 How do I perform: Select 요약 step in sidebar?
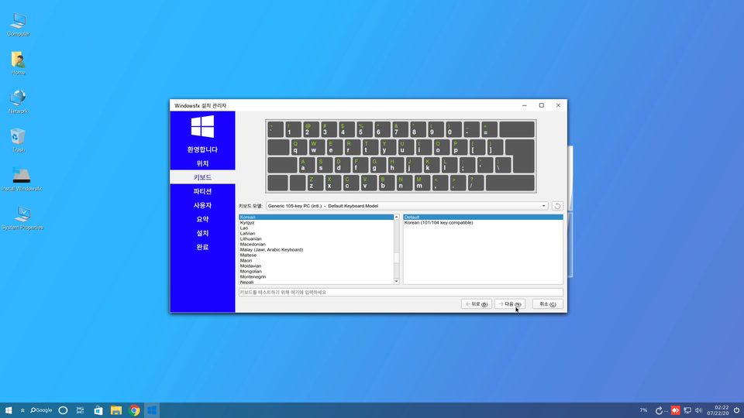pyautogui.click(x=202, y=219)
